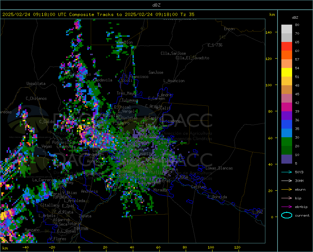313x252 pixels.
Task: Click the yellow eburn arrow in legend
Action: 287,189
